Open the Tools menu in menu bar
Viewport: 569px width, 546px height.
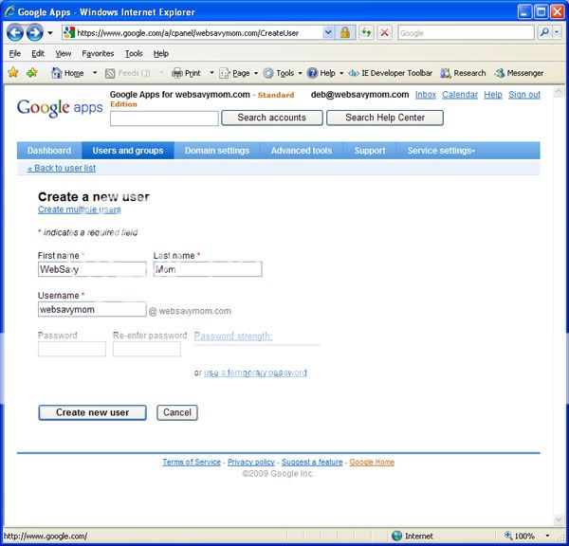(x=134, y=54)
